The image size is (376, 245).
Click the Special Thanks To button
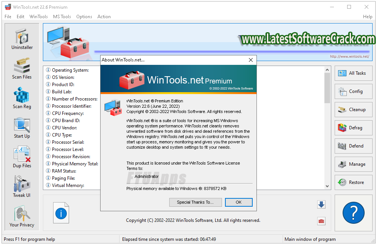pyautogui.click(x=195, y=202)
